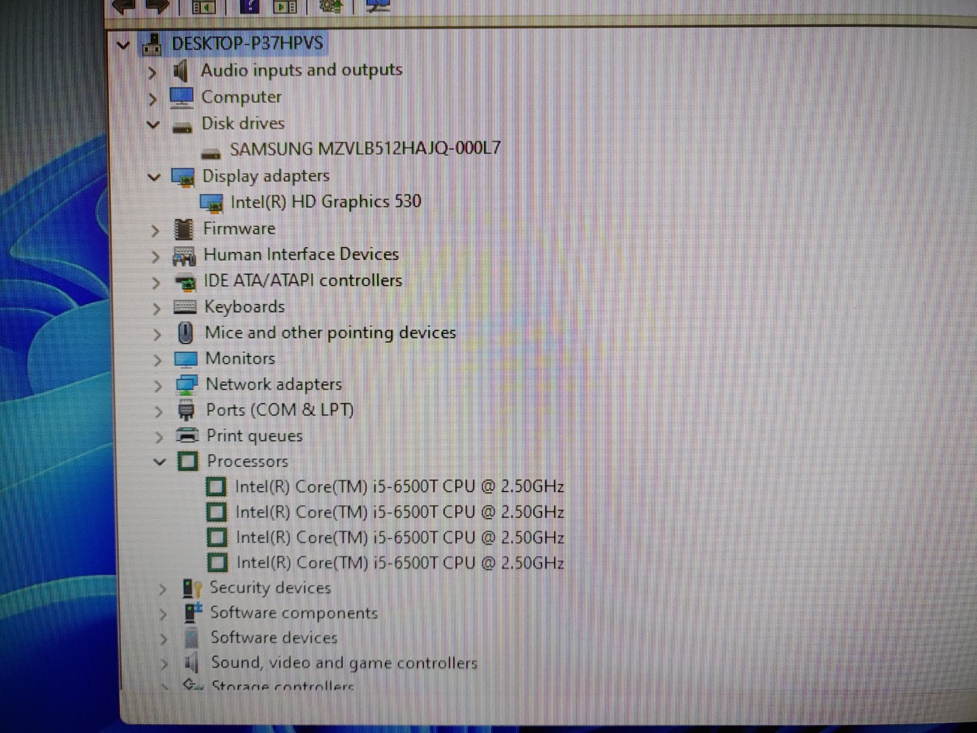Click the Update driver toolbar icon
Viewport: 977px width, 733px height.
click(x=330, y=5)
